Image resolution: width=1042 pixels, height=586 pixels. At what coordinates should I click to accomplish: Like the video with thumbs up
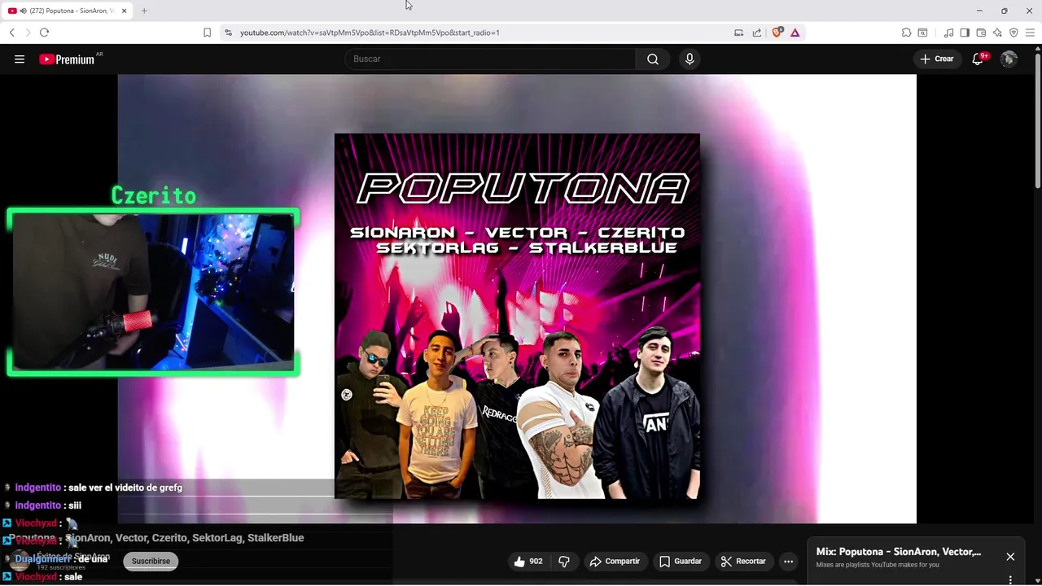coord(528,561)
